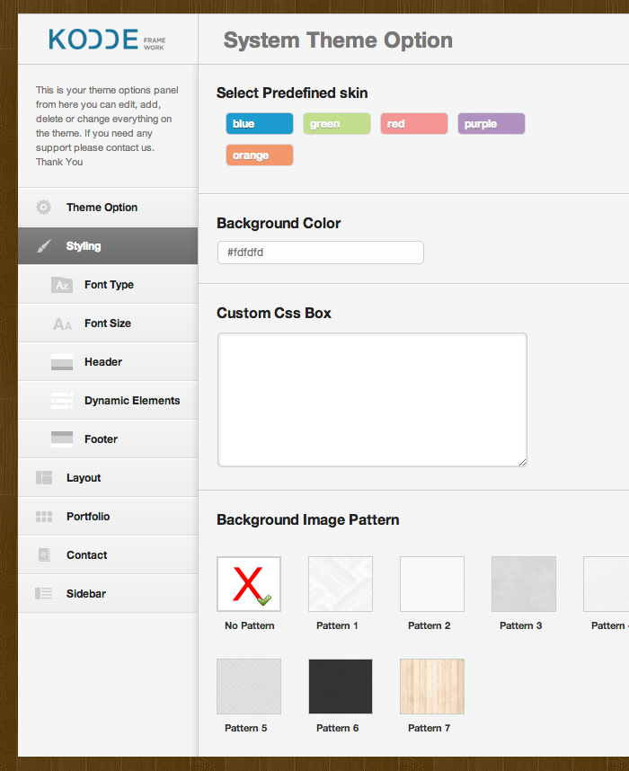Screen dimensions: 629x771
Task: Click the Dynamic Elements icon
Action: (x=62, y=401)
